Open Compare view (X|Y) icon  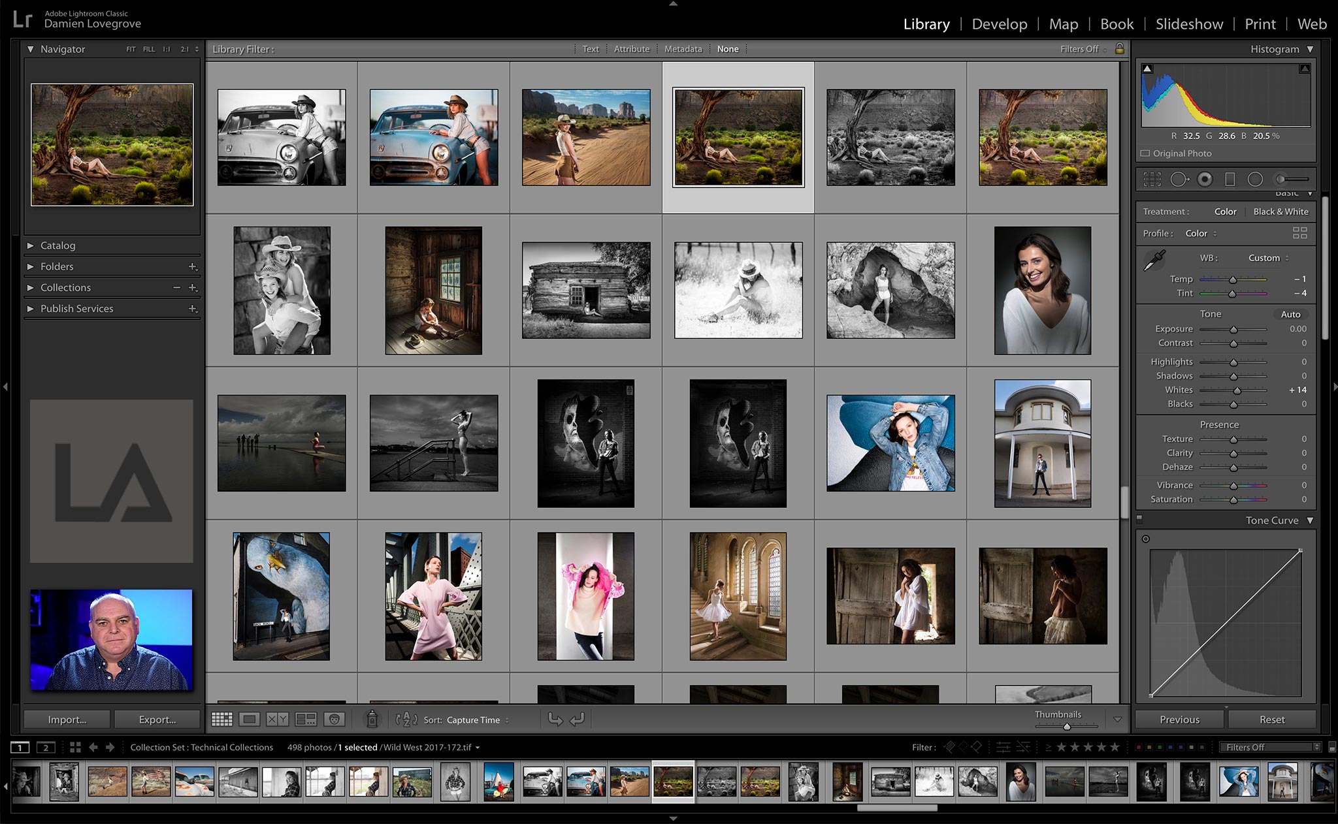pos(277,720)
